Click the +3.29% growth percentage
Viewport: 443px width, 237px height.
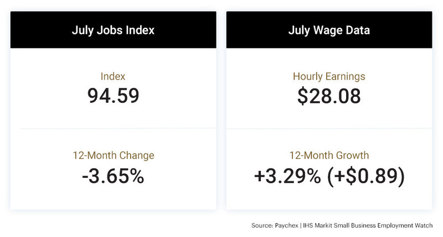click(288, 176)
